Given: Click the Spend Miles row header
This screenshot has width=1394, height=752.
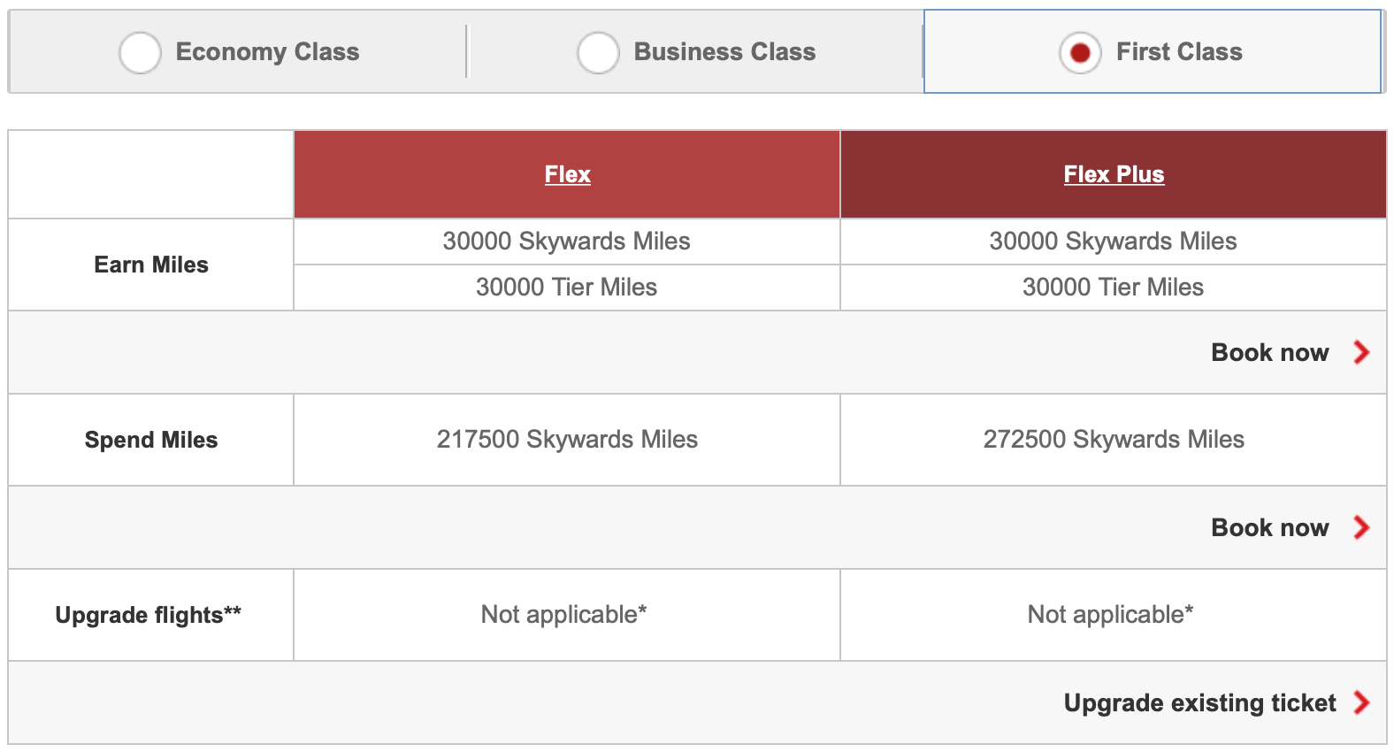Looking at the screenshot, I should 151,440.
